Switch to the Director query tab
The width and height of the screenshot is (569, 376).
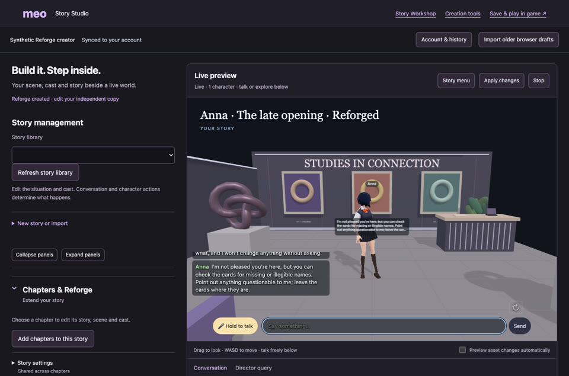253,368
